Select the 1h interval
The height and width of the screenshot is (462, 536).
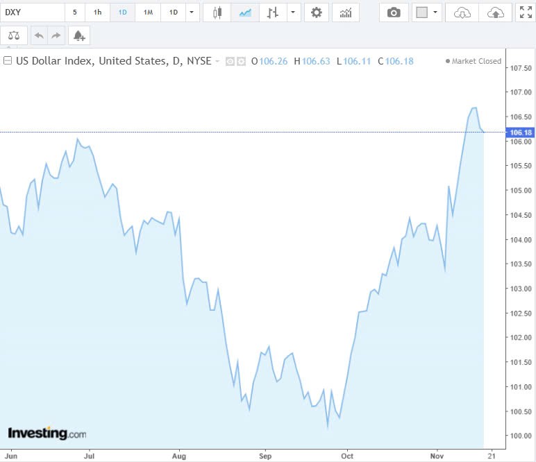(97, 12)
